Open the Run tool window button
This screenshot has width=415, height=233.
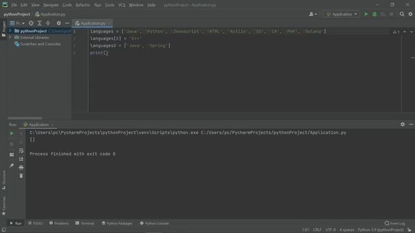point(16,223)
